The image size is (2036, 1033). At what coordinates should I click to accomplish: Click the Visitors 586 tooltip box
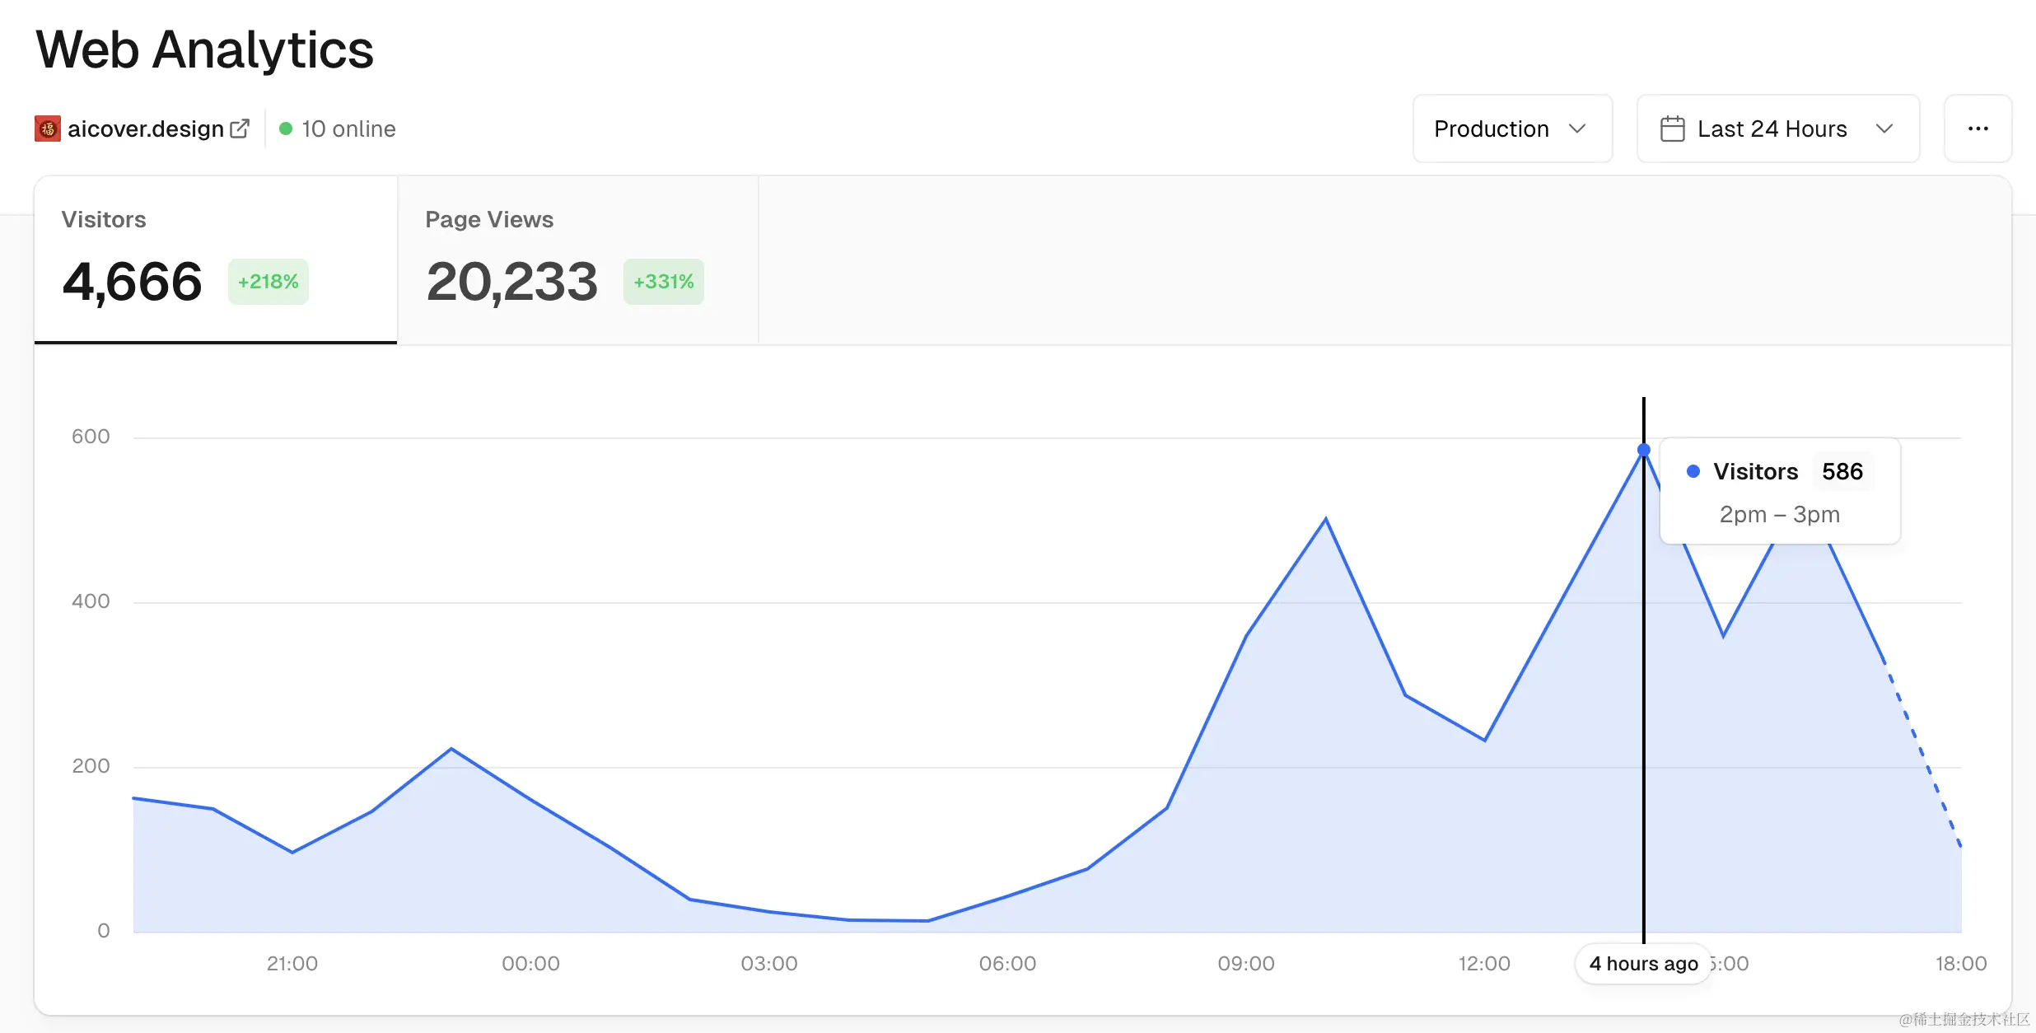click(1779, 492)
